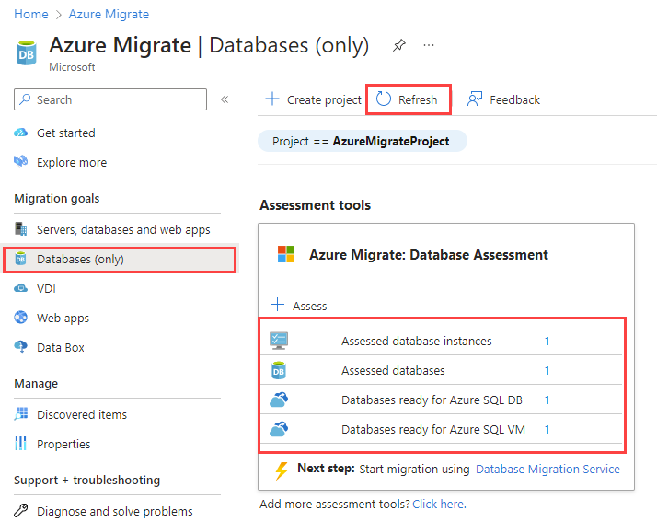
Task: Click the Create project plus icon
Action: (272, 99)
